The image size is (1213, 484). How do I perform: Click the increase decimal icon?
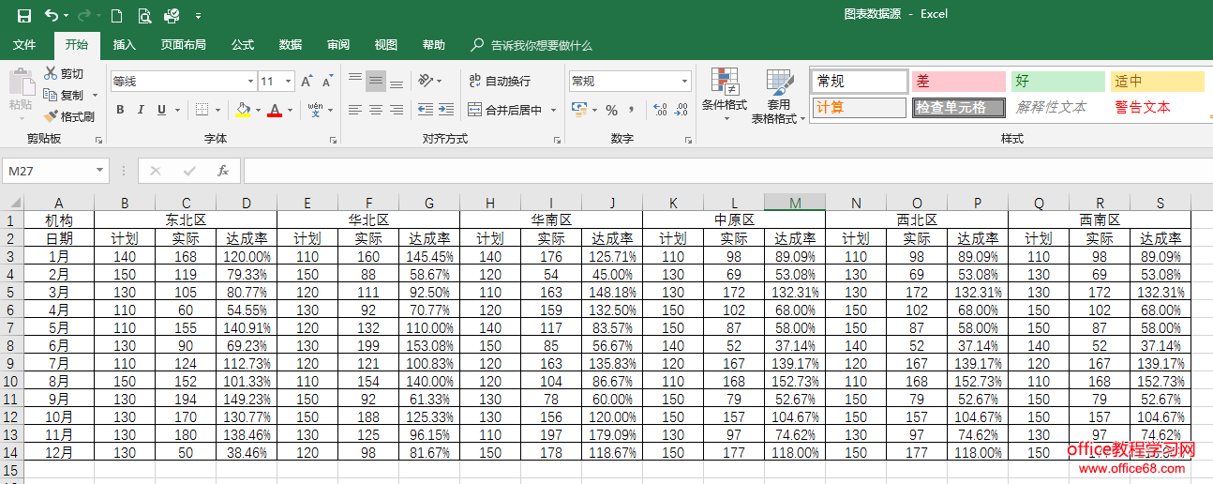point(659,110)
